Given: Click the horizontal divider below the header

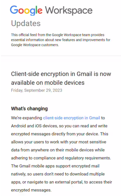Looking at the screenshot, I should (61, 56).
